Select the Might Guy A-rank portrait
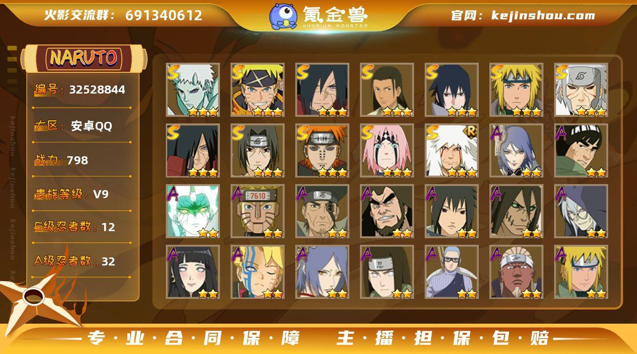This screenshot has height=354, width=637. tap(581, 151)
